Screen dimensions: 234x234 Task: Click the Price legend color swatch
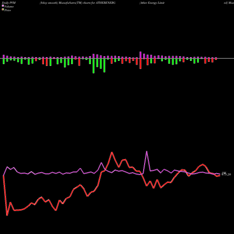(x=3, y=10)
